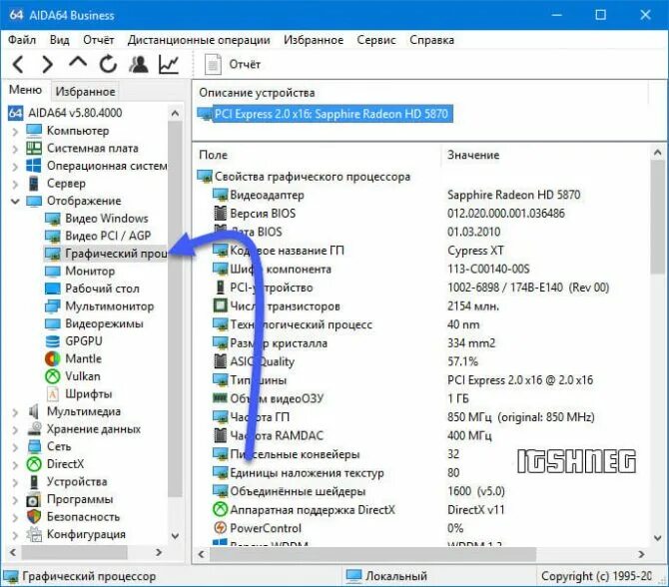
Task: Go forward with the right arrow toolbar icon
Action: (x=47, y=65)
